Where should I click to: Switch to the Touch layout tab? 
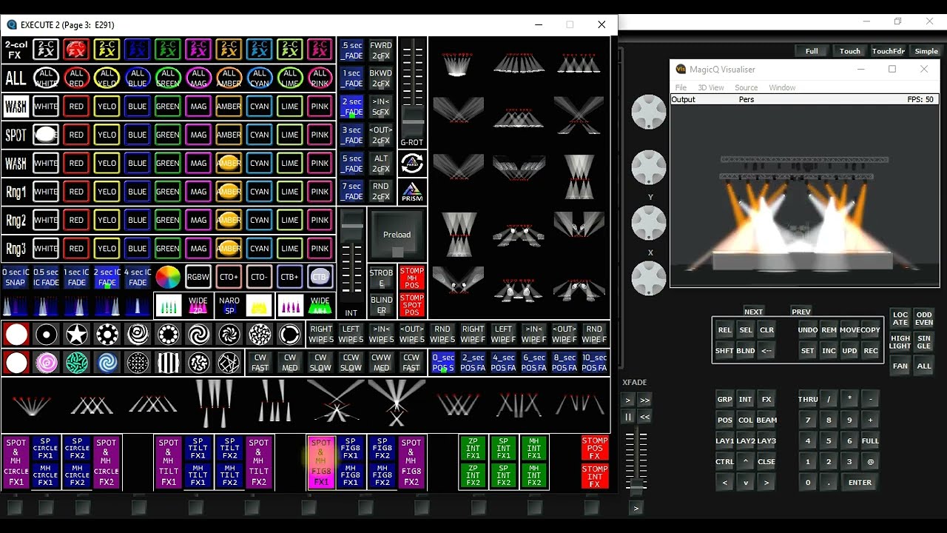[850, 51]
